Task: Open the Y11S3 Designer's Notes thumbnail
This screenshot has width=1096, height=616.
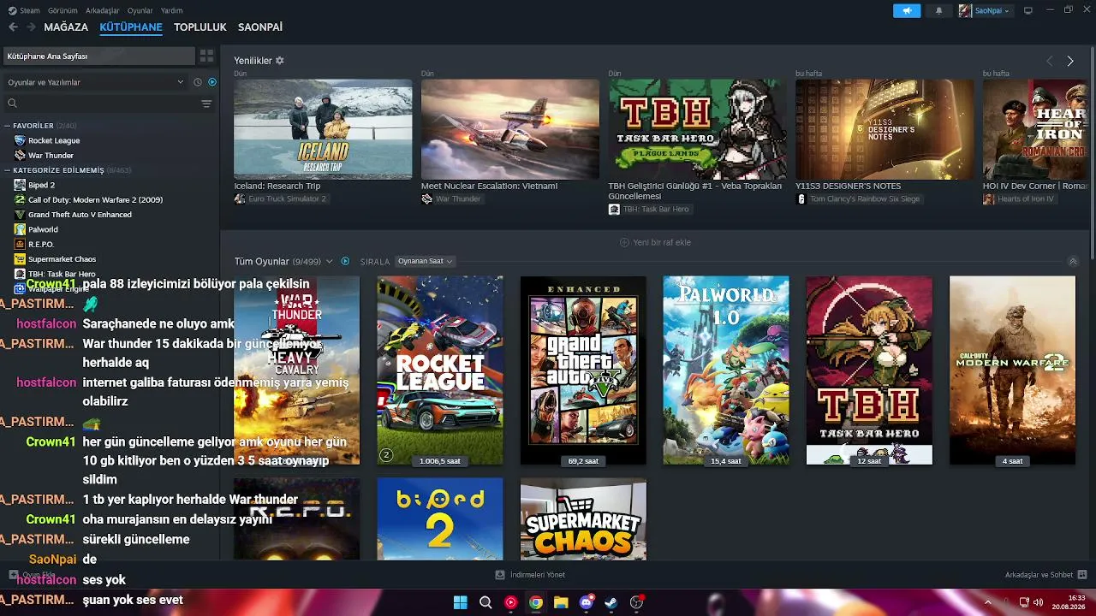Action: point(885,129)
